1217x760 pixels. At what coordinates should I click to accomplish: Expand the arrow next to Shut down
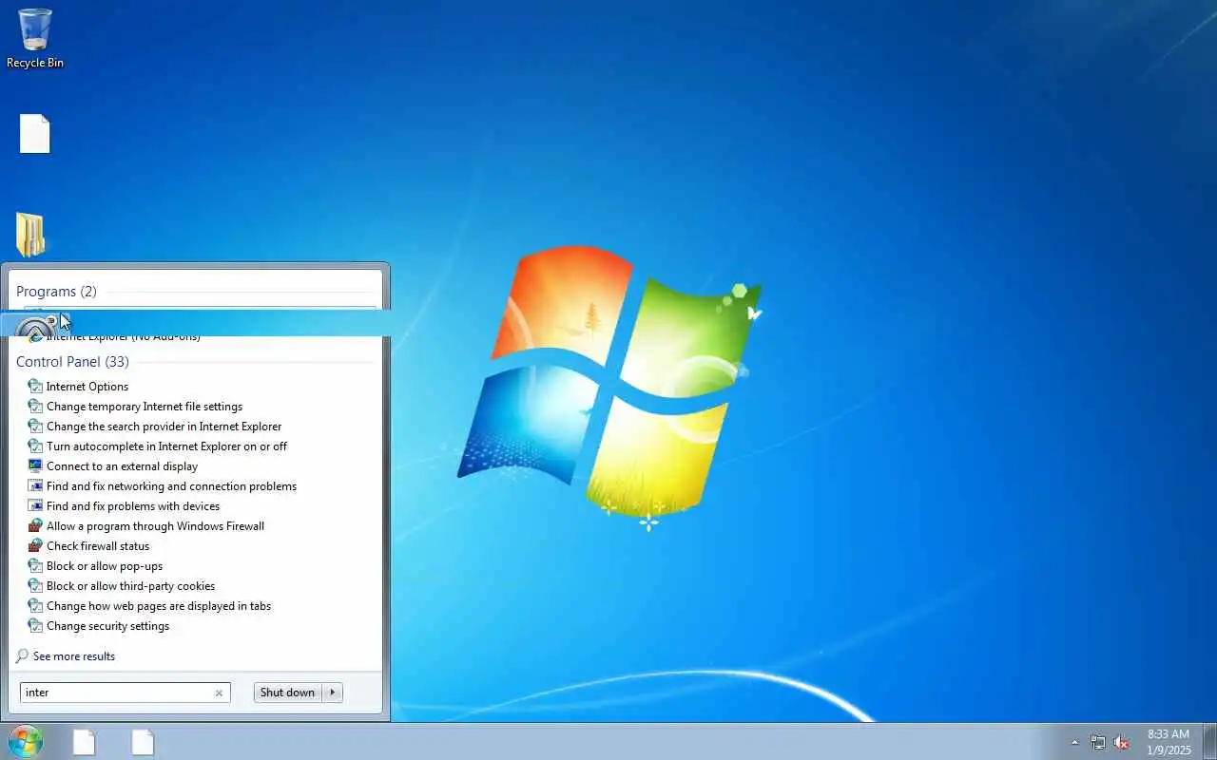[333, 693]
